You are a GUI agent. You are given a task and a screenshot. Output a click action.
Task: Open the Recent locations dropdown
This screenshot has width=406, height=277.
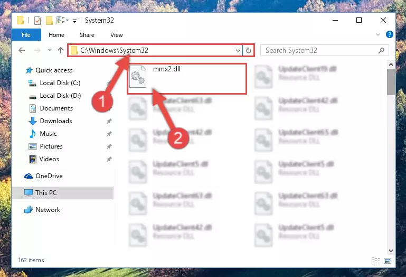click(x=50, y=50)
